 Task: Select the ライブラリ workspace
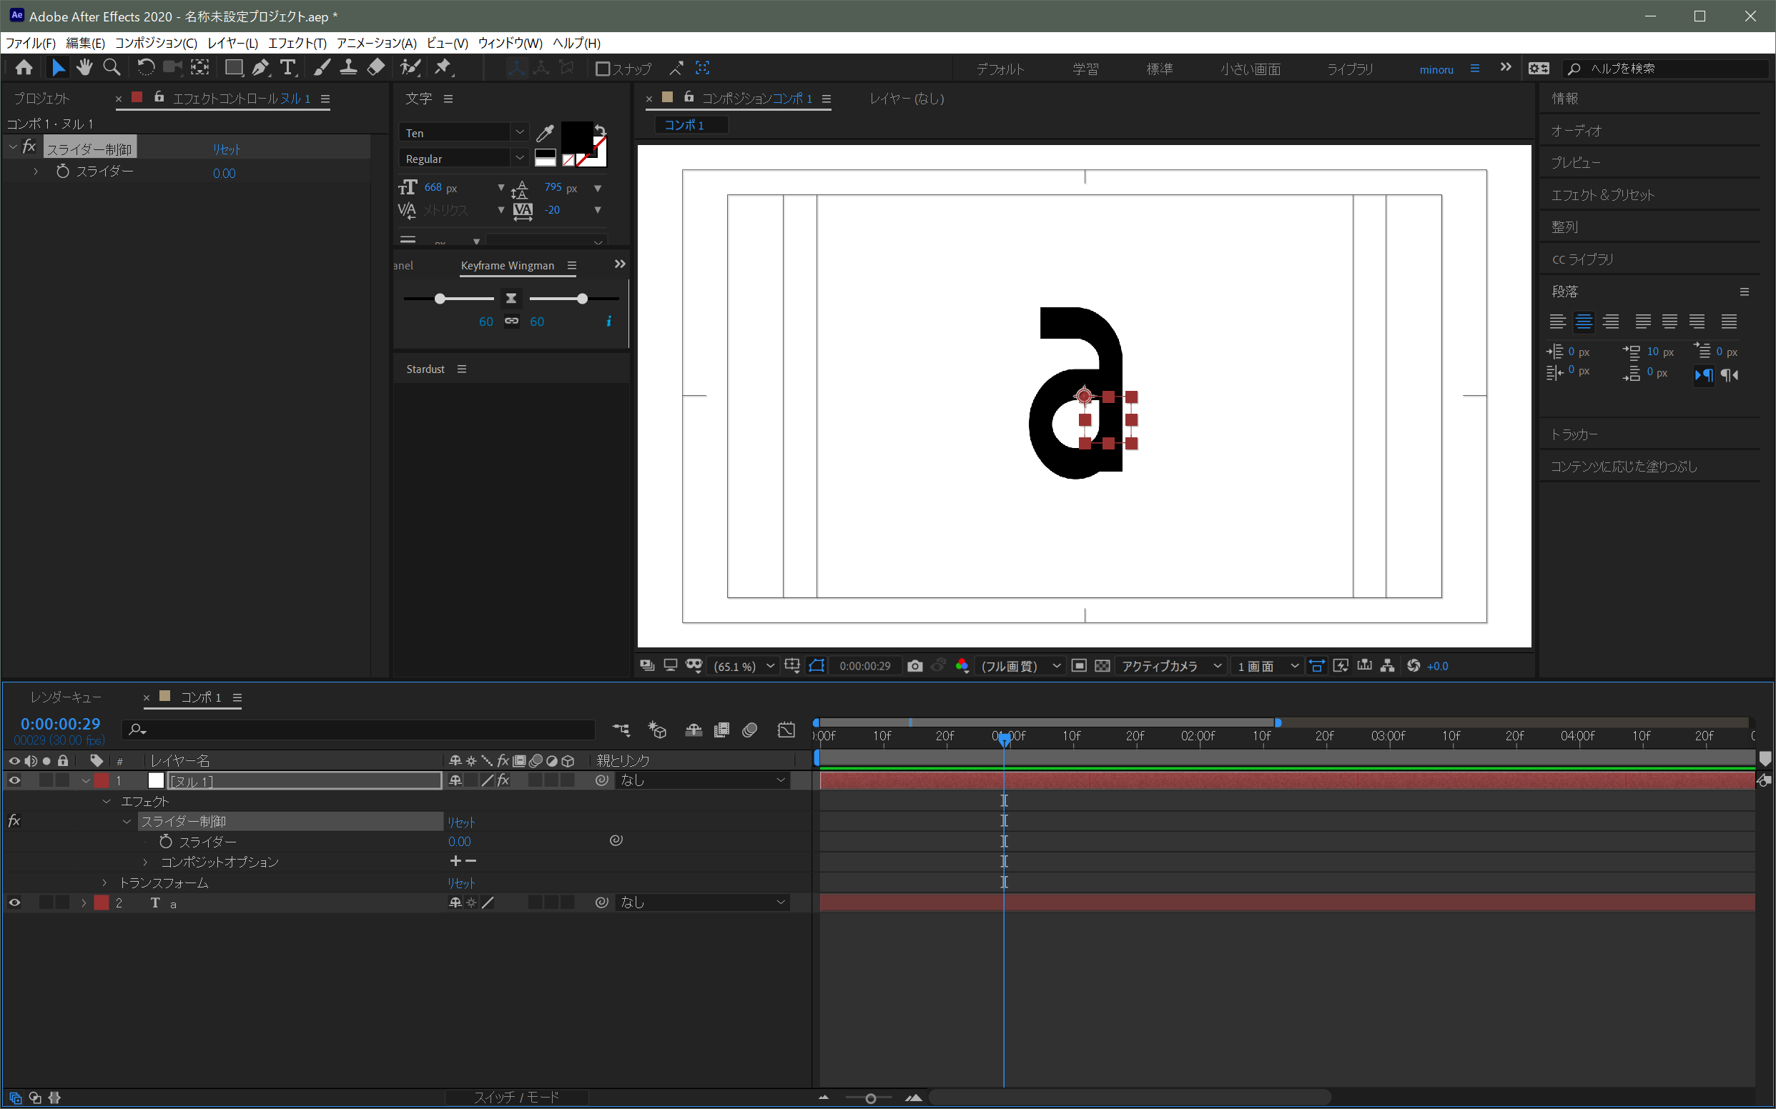(x=1351, y=69)
